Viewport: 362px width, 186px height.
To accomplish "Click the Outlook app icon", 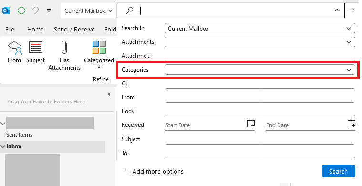I will click(x=6, y=10).
